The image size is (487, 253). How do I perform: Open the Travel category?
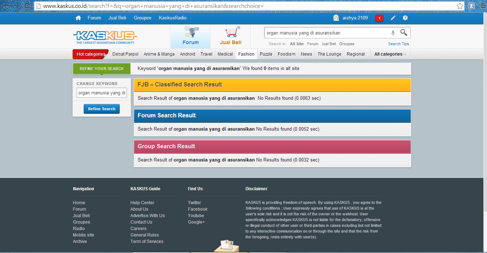tap(206, 54)
